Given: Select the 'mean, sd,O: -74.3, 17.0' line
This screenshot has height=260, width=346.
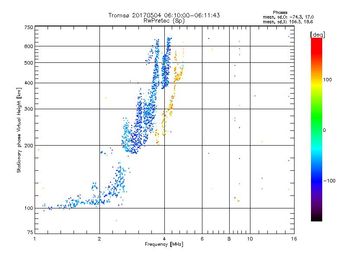Looking at the screenshot, I should click(288, 17).
